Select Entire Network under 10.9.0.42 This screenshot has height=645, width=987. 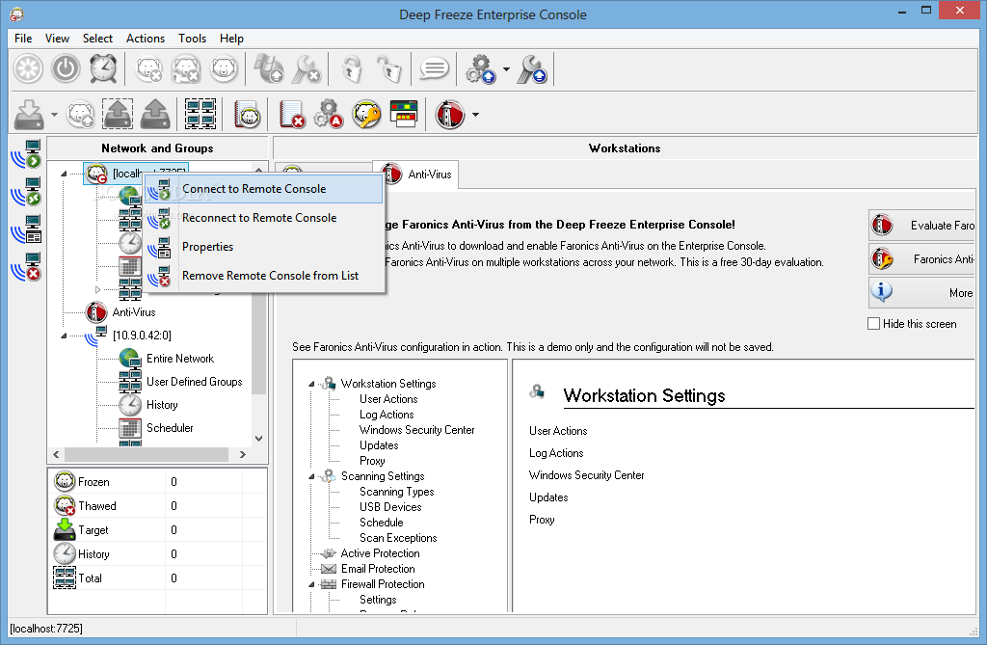(180, 359)
